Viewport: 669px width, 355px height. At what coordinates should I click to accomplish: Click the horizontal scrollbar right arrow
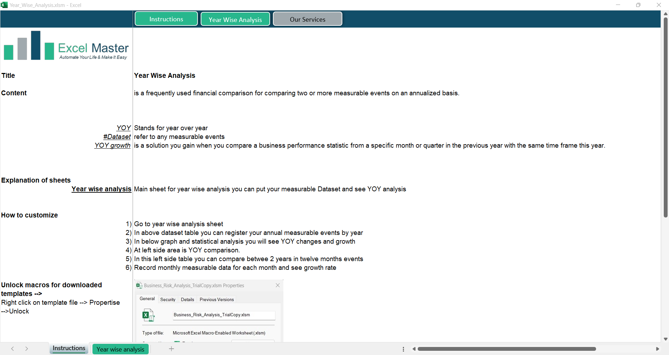[x=657, y=349]
